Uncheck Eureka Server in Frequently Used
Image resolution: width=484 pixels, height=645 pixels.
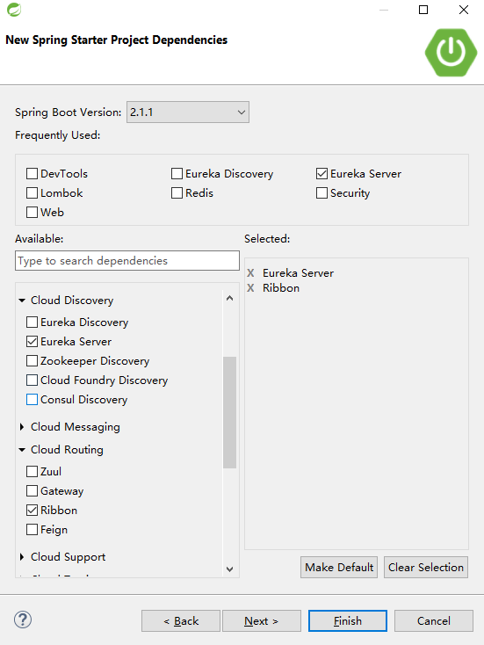(x=322, y=174)
